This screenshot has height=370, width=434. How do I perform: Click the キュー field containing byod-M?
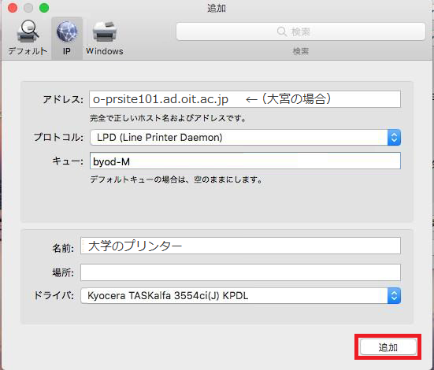click(x=245, y=161)
